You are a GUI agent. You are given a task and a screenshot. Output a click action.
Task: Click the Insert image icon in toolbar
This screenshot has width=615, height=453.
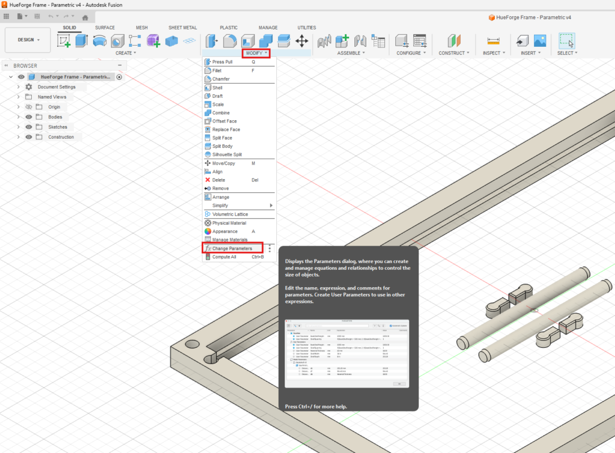click(540, 41)
